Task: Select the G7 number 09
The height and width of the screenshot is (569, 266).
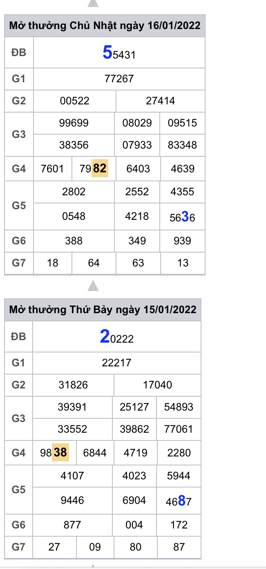Action: 95,547
